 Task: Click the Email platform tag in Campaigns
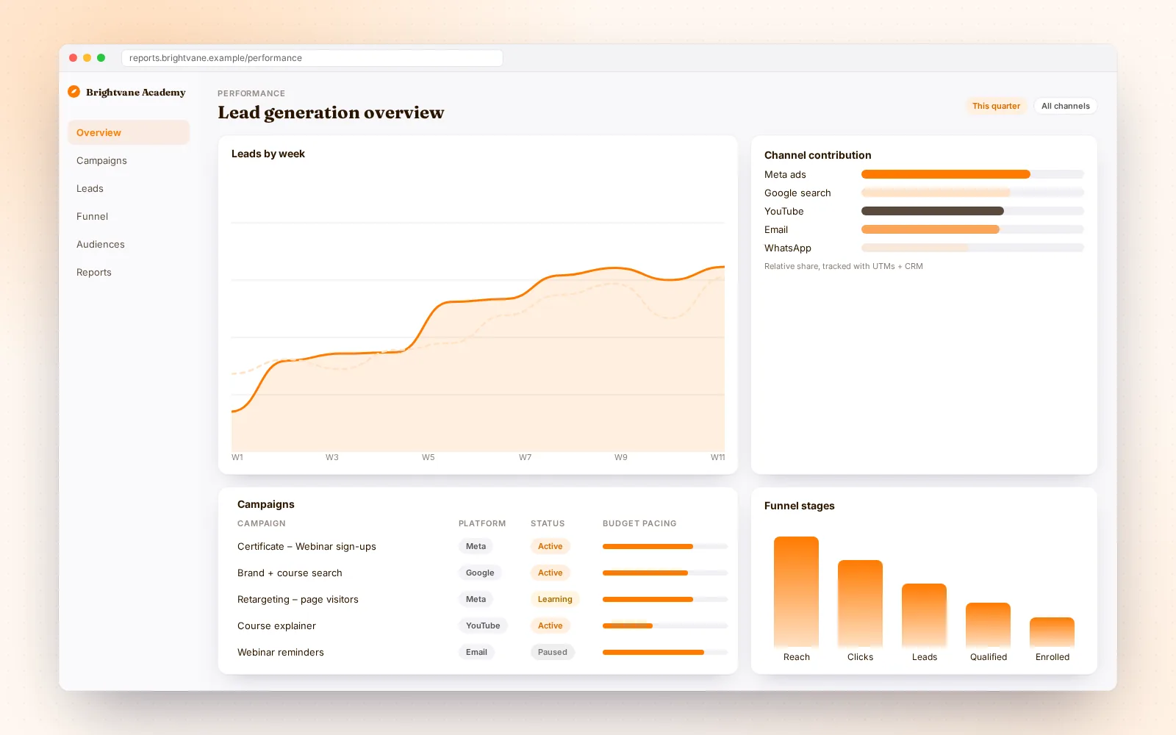pyautogui.click(x=476, y=652)
